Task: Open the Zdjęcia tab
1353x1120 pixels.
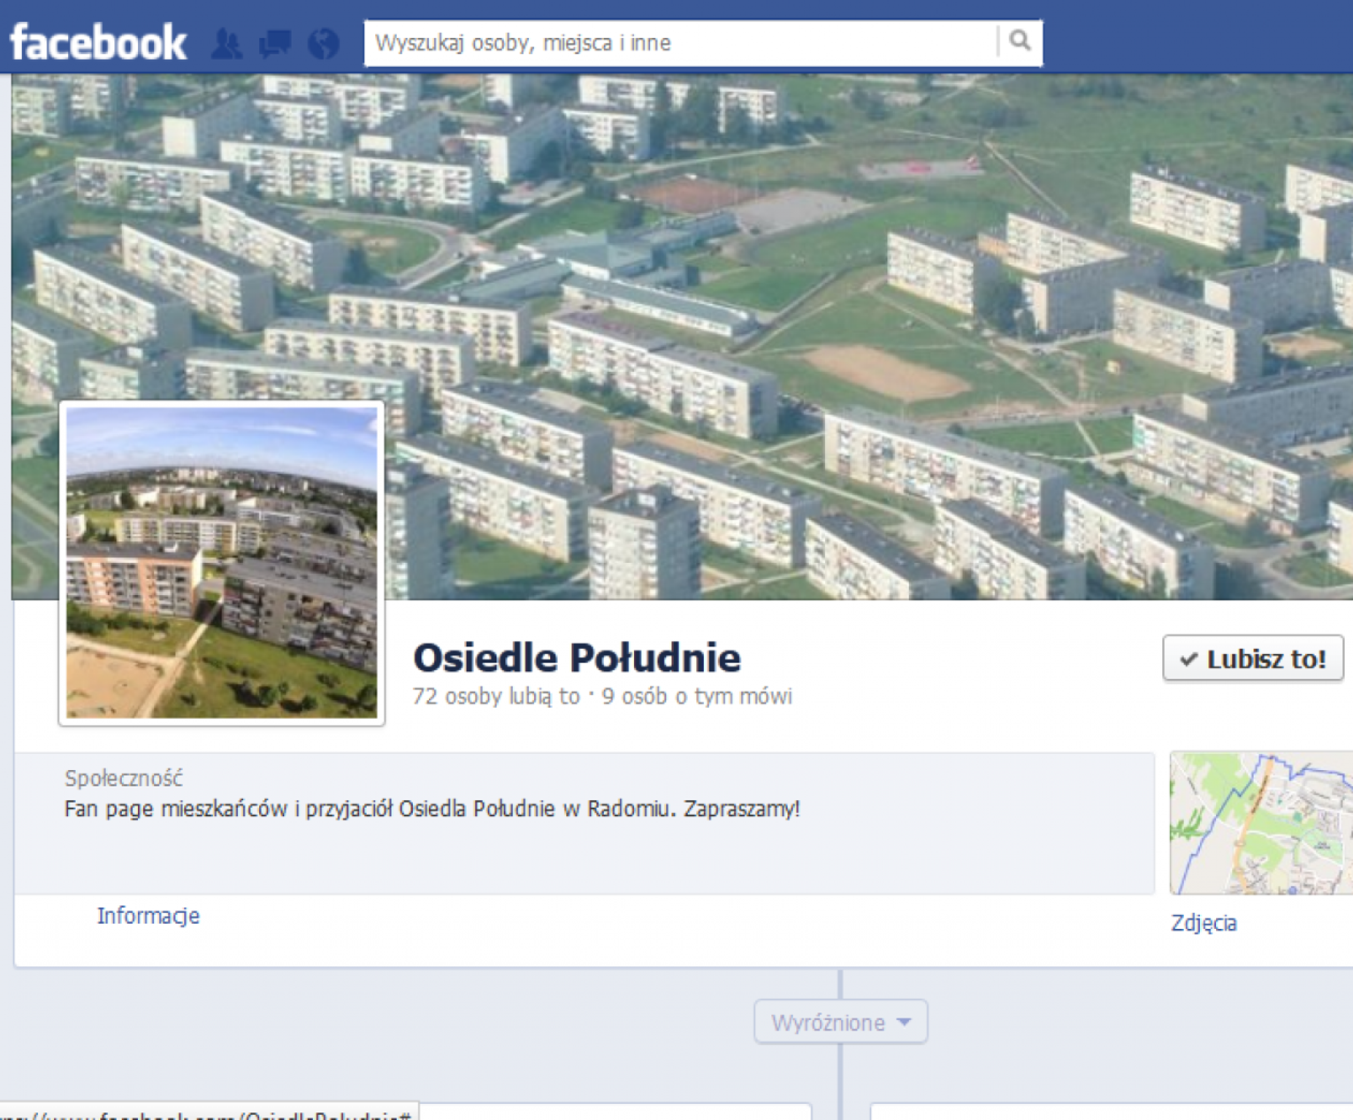Action: (1204, 923)
